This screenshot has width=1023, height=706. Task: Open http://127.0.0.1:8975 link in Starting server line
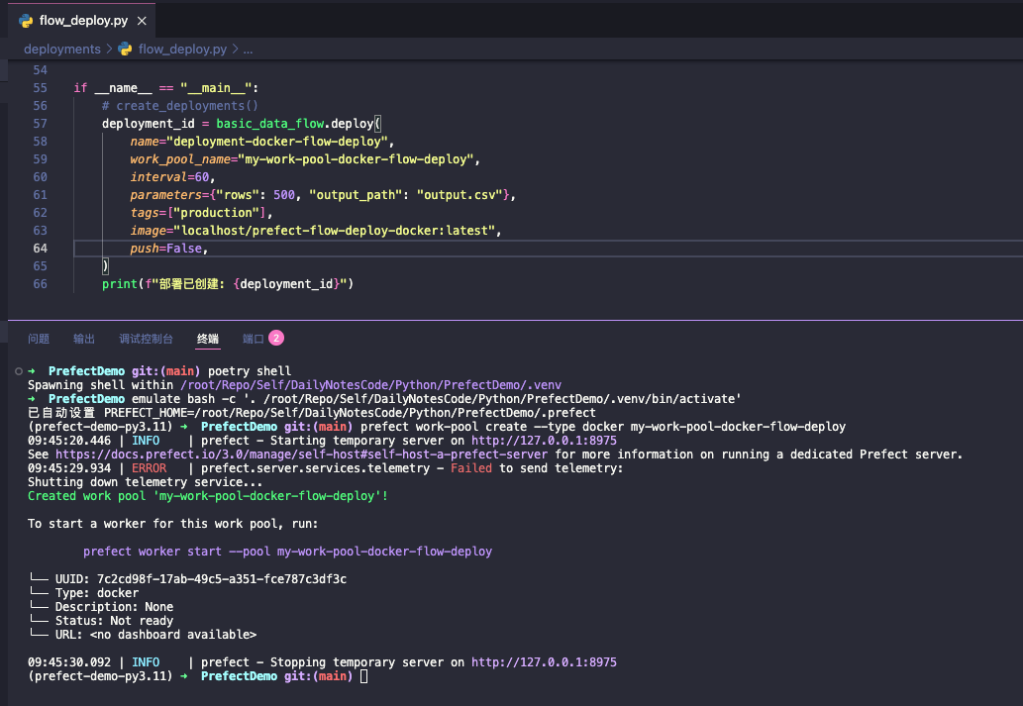pyautogui.click(x=544, y=441)
